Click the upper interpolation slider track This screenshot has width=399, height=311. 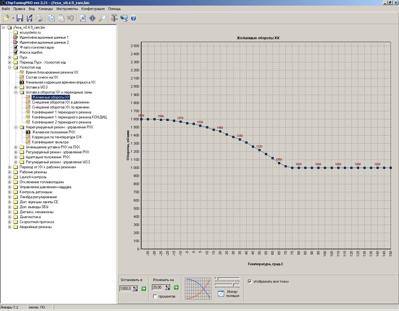point(228,279)
